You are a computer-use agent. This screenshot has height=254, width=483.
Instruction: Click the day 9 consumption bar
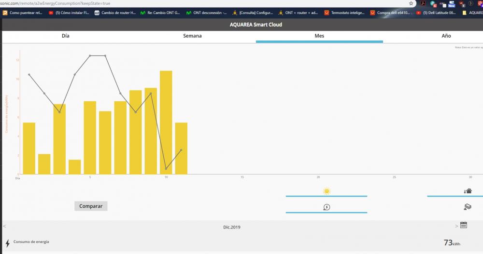click(151, 131)
